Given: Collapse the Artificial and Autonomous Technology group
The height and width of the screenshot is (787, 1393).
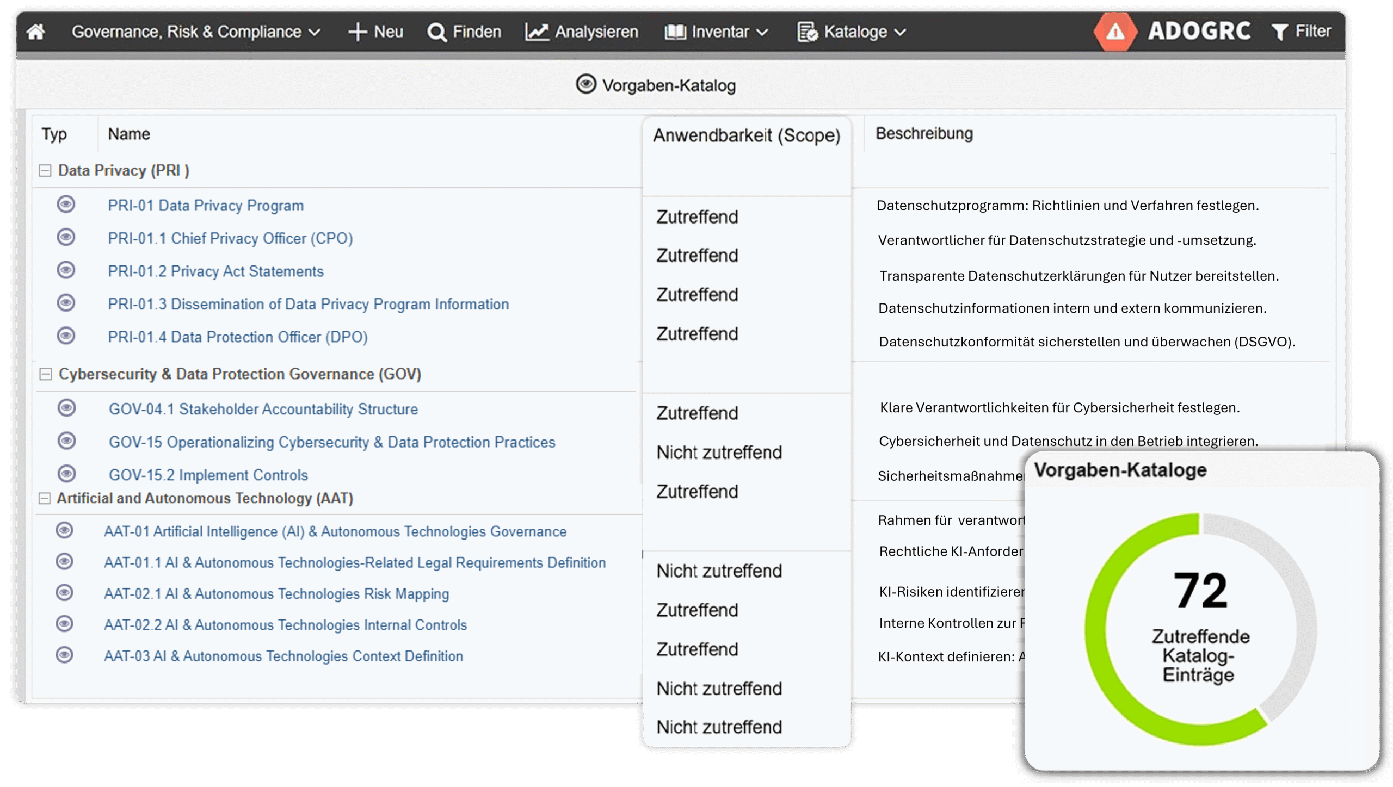Looking at the screenshot, I should coord(45,498).
